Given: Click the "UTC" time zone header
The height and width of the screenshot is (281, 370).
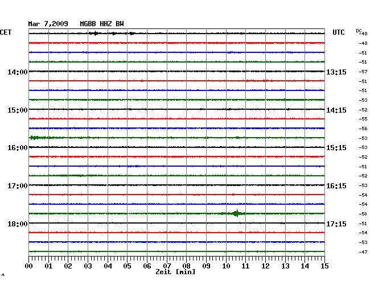Looking at the screenshot, I should 338,32.
